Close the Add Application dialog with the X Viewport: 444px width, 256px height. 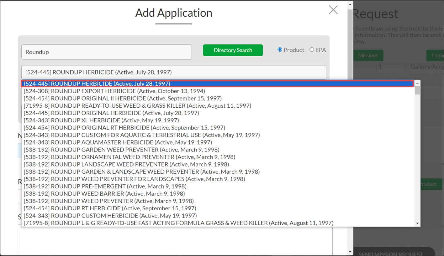point(333,10)
